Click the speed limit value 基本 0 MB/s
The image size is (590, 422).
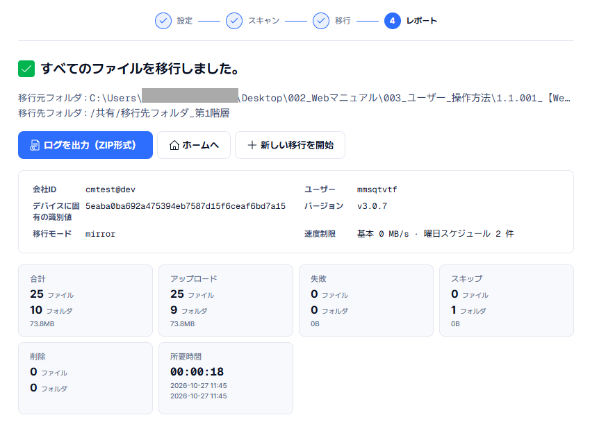coord(383,234)
